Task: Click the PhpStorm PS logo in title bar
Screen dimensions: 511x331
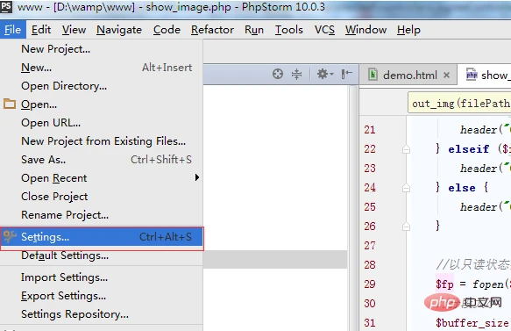Action: click(6, 6)
